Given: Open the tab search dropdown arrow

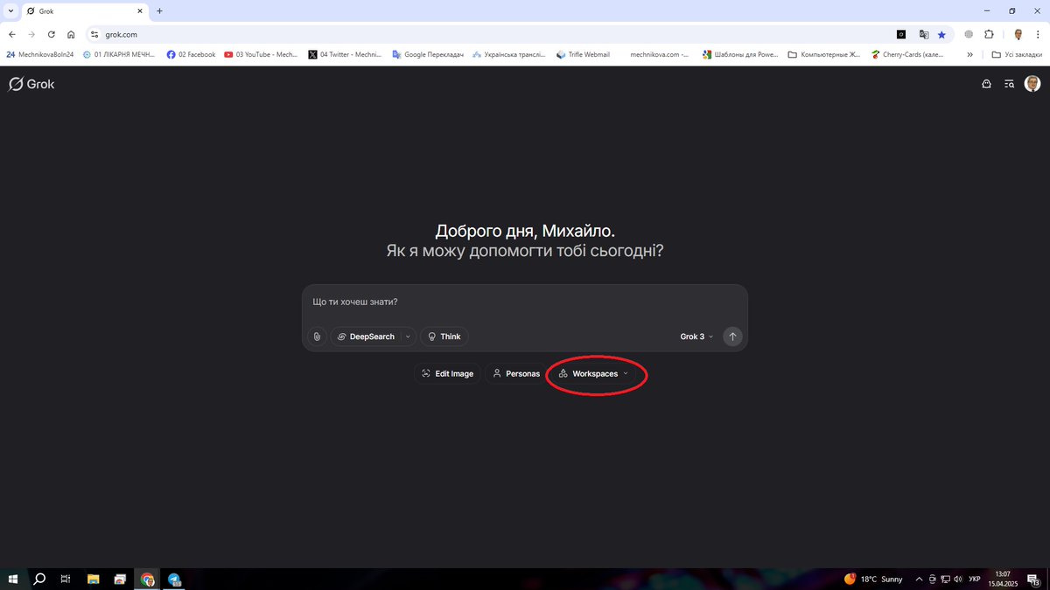Looking at the screenshot, I should [x=10, y=11].
